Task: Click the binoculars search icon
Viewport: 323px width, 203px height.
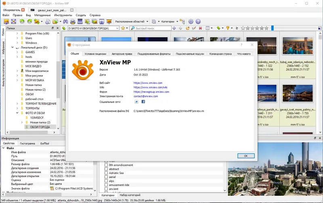Action: click(x=65, y=21)
